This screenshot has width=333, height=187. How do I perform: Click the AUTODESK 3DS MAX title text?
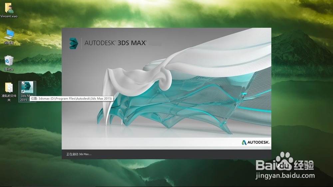click(x=115, y=43)
